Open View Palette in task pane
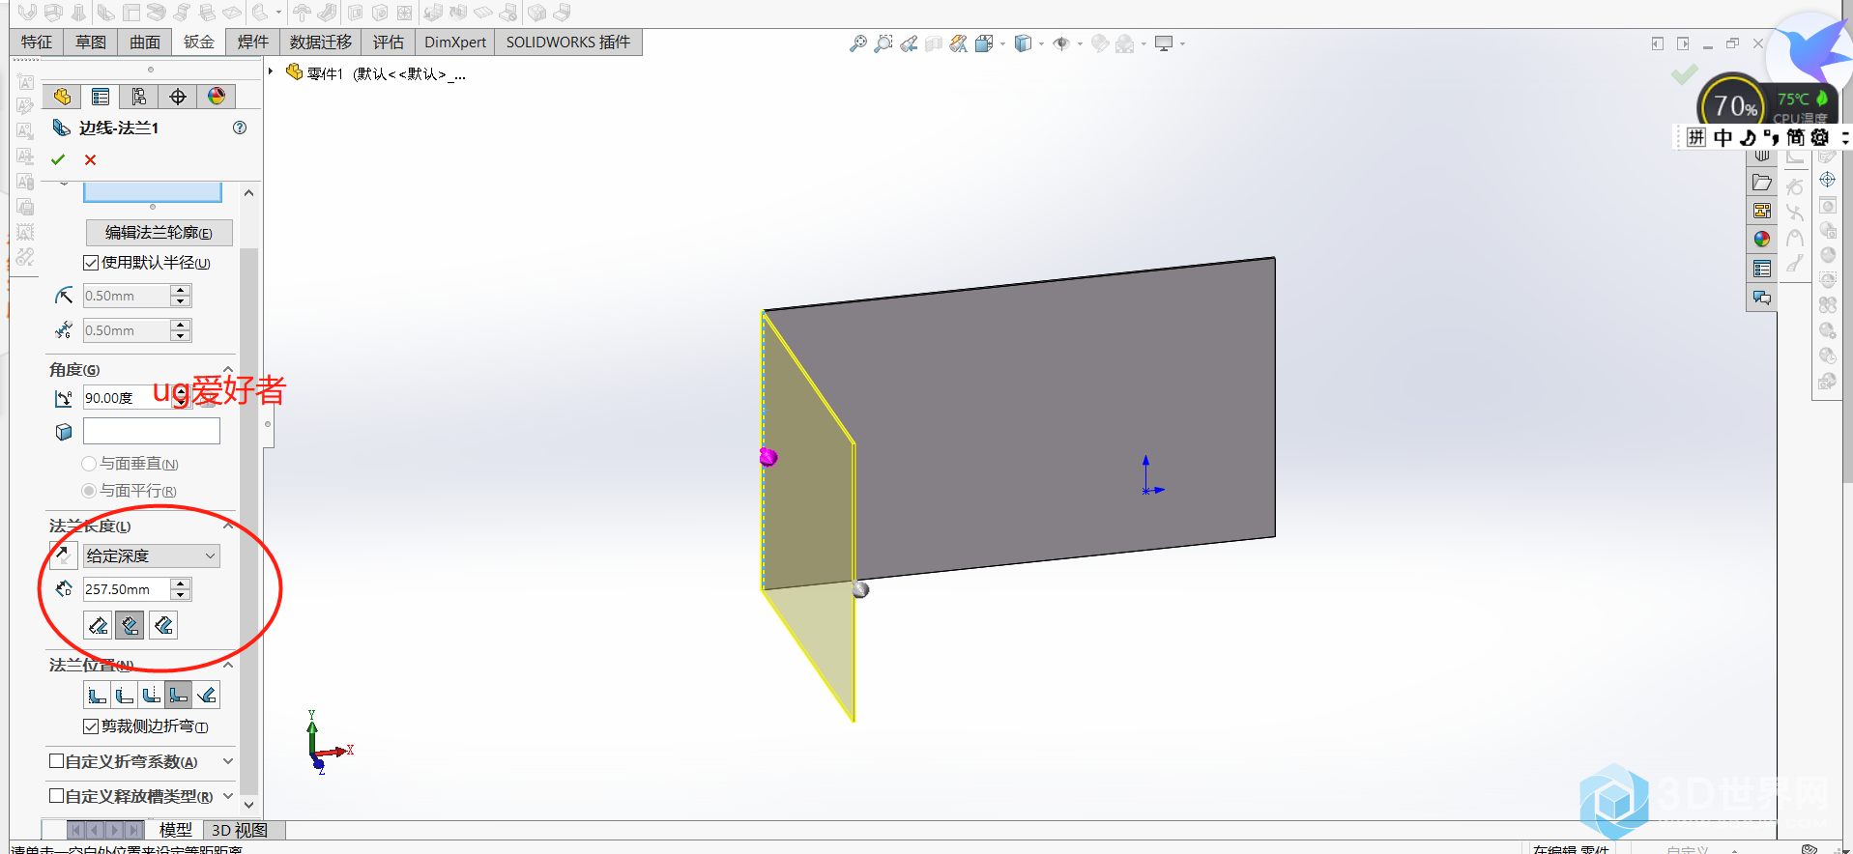The image size is (1853, 854). click(1762, 211)
